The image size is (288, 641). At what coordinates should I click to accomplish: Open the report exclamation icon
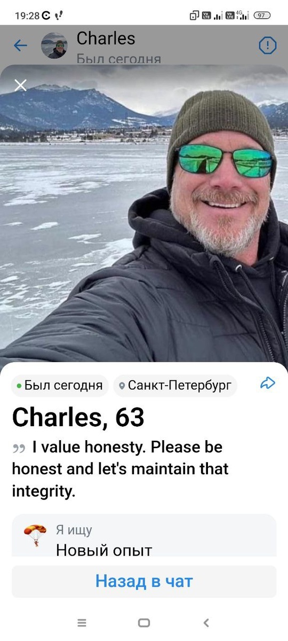tap(267, 45)
